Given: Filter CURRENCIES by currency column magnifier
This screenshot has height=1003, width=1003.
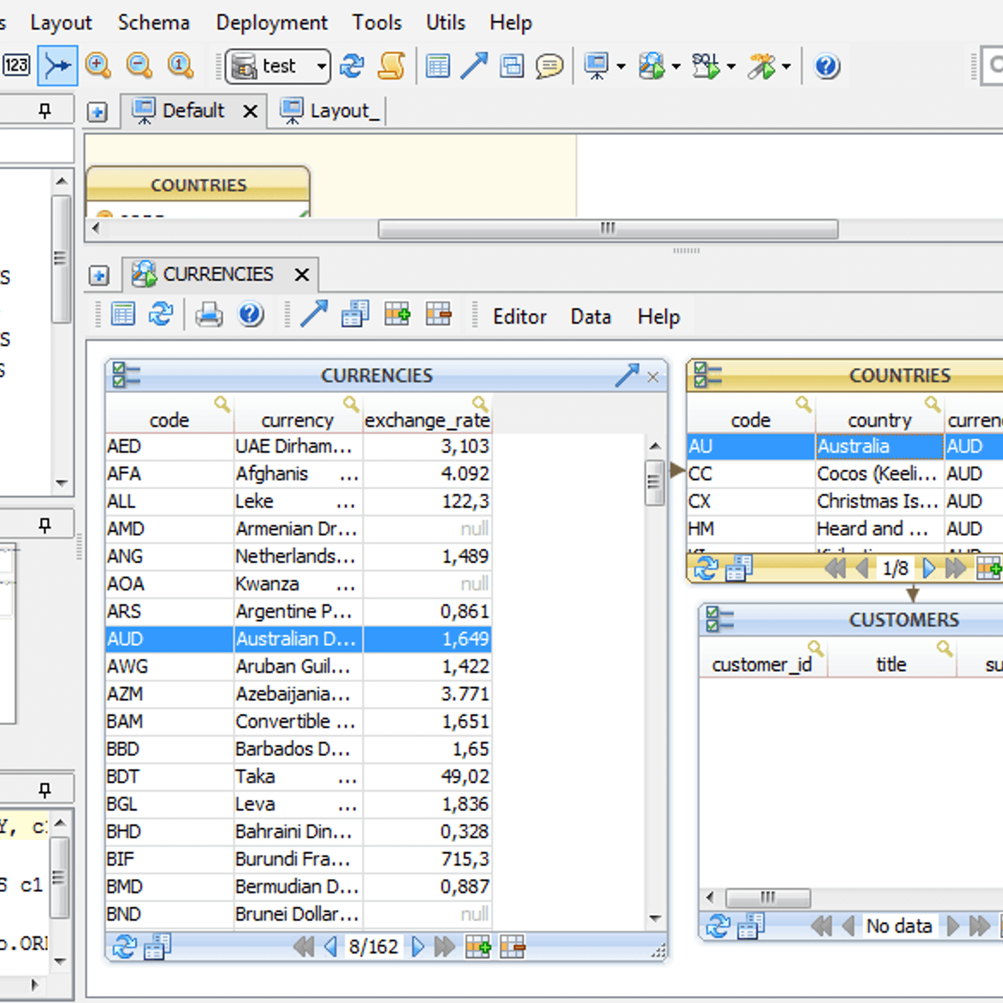Looking at the screenshot, I should tap(351, 404).
